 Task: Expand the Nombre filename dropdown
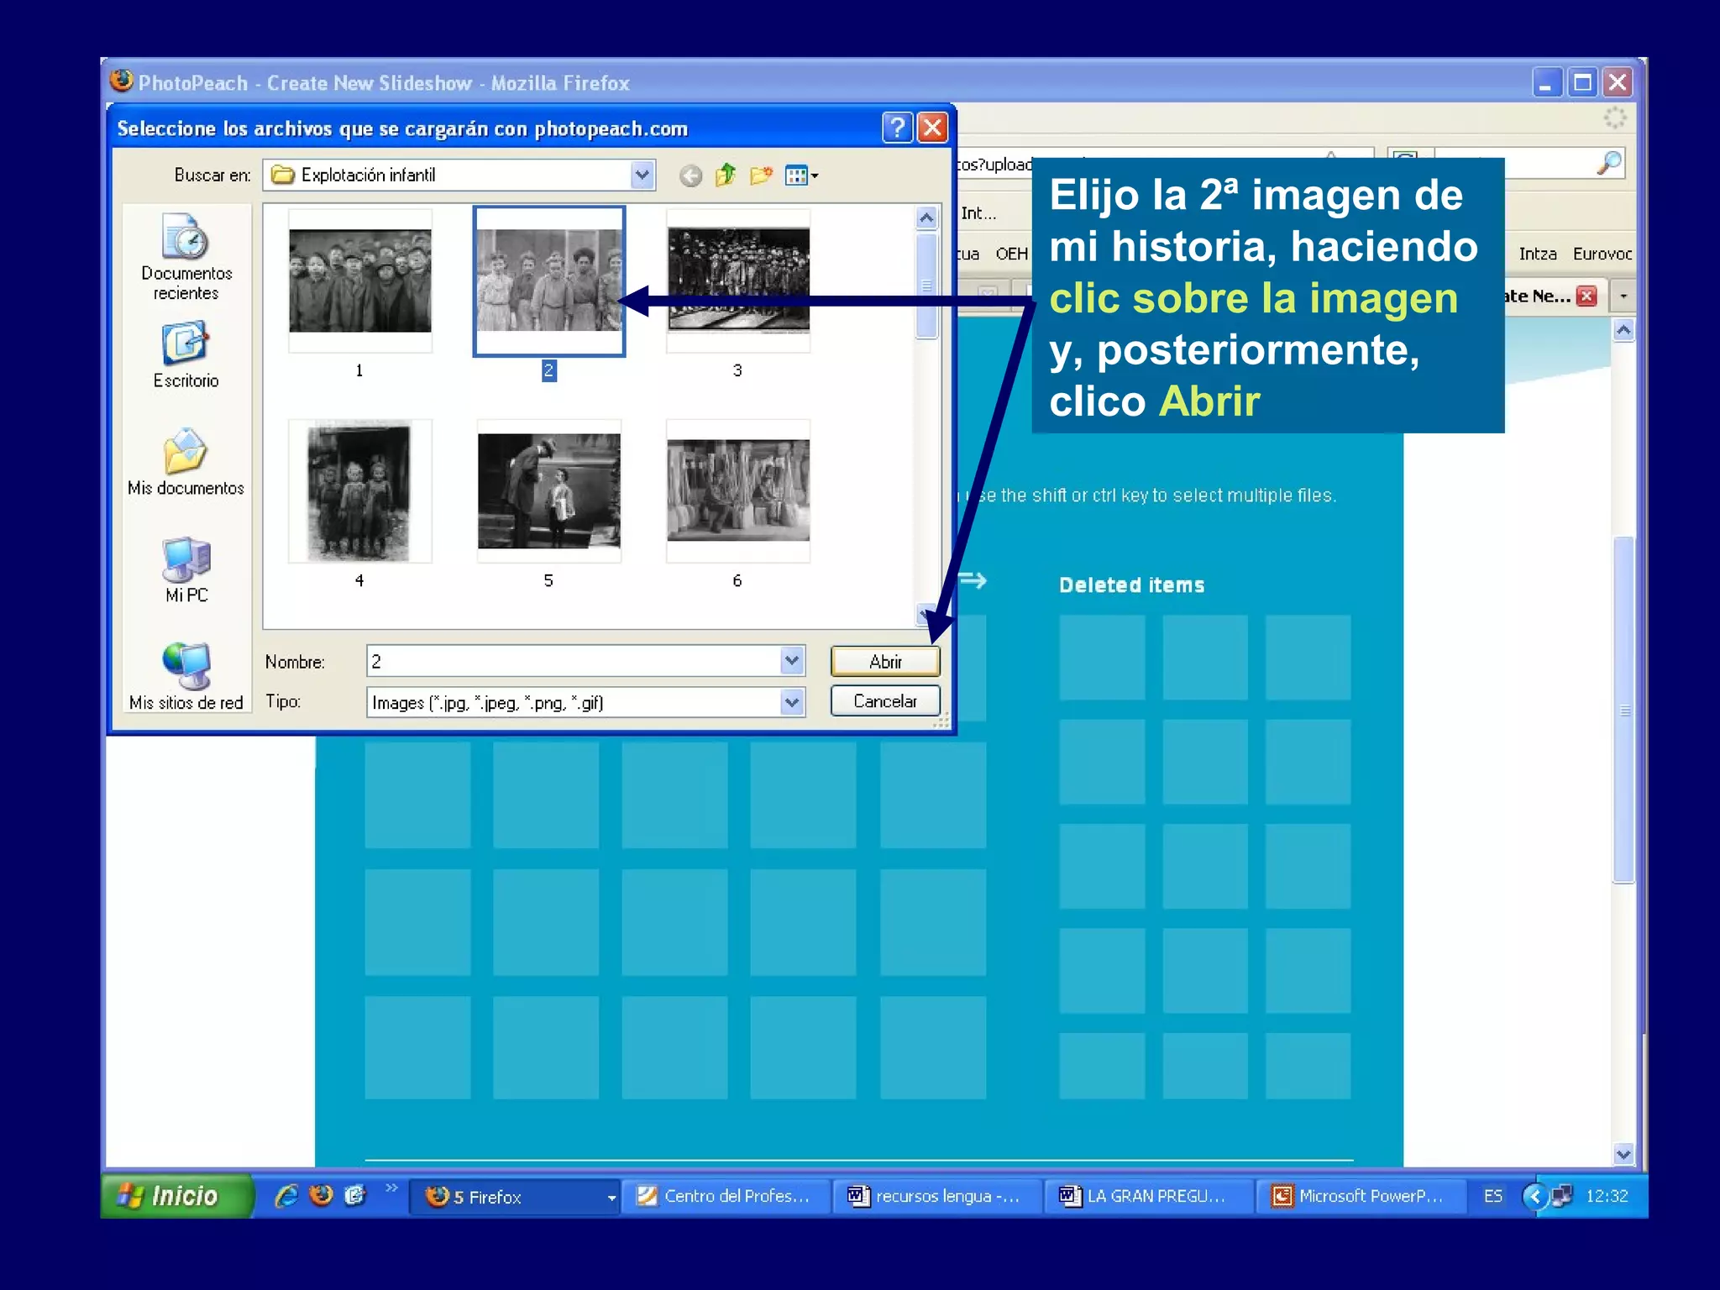click(x=791, y=661)
